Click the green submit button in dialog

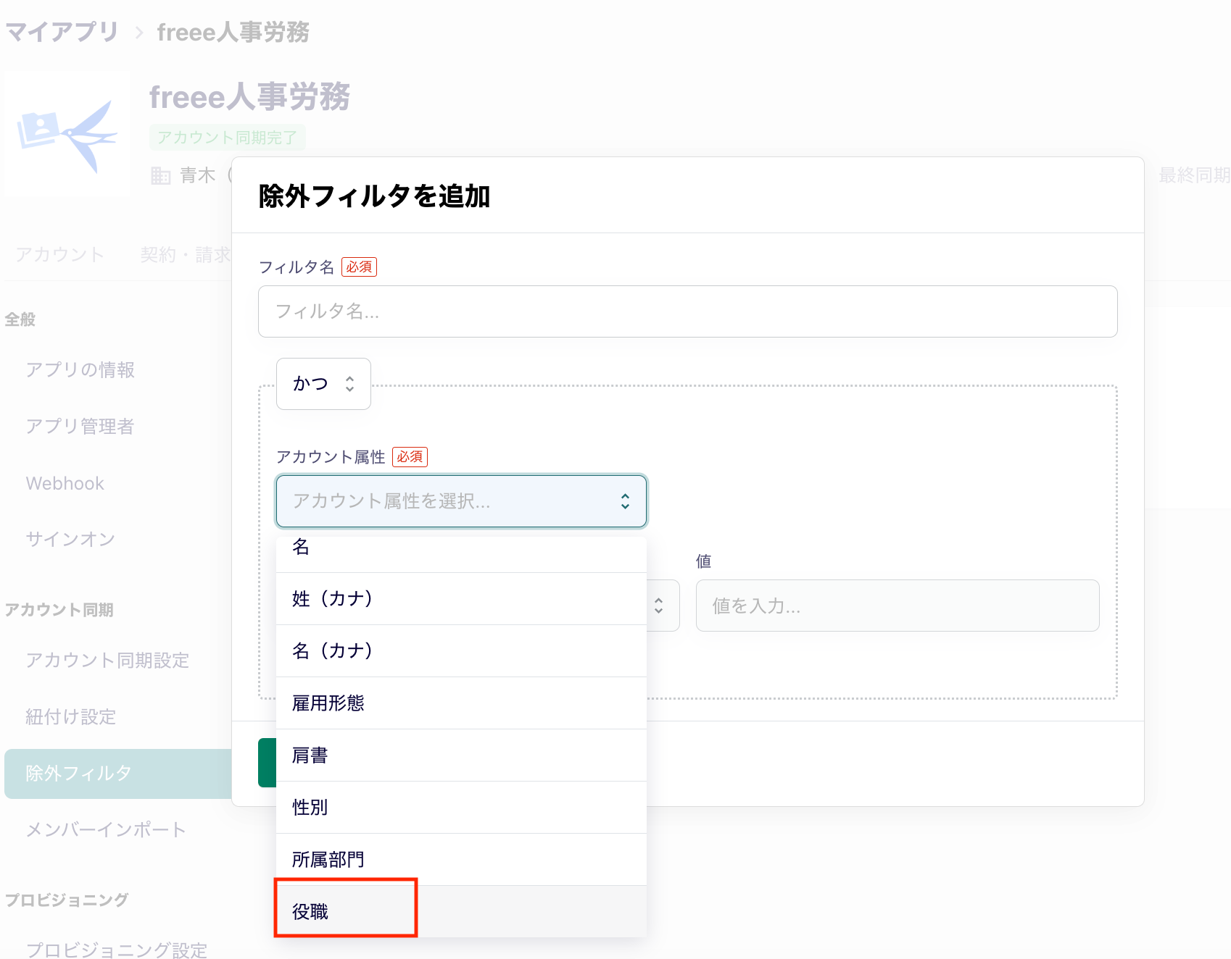[x=267, y=762]
